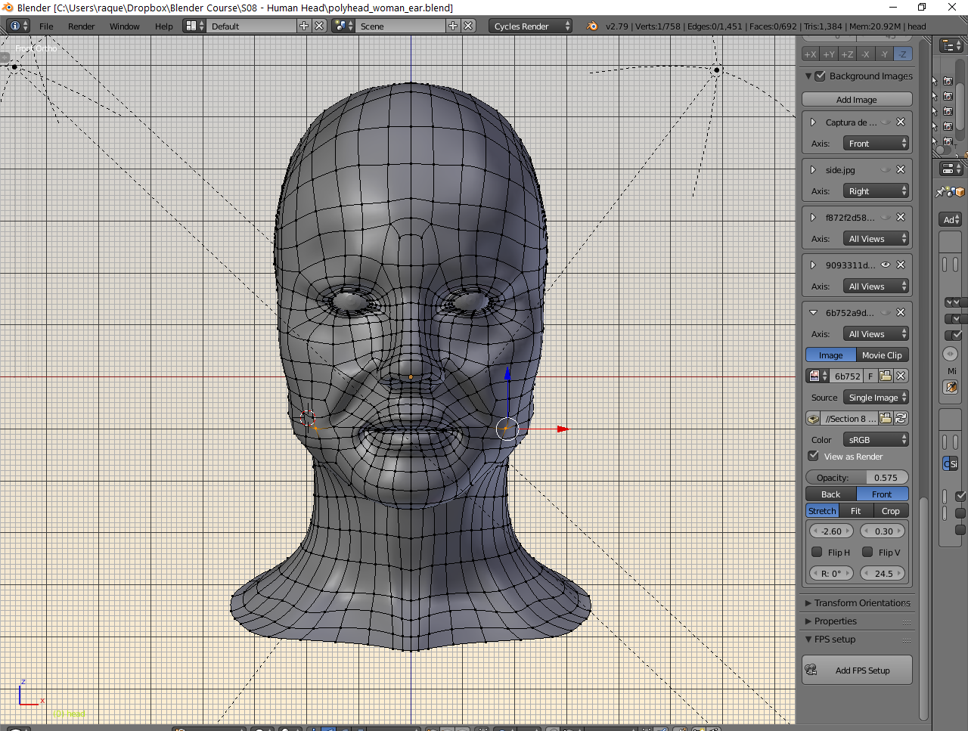968x731 pixels.
Task: Open outliner editor type selector icon
Action: click(951, 45)
